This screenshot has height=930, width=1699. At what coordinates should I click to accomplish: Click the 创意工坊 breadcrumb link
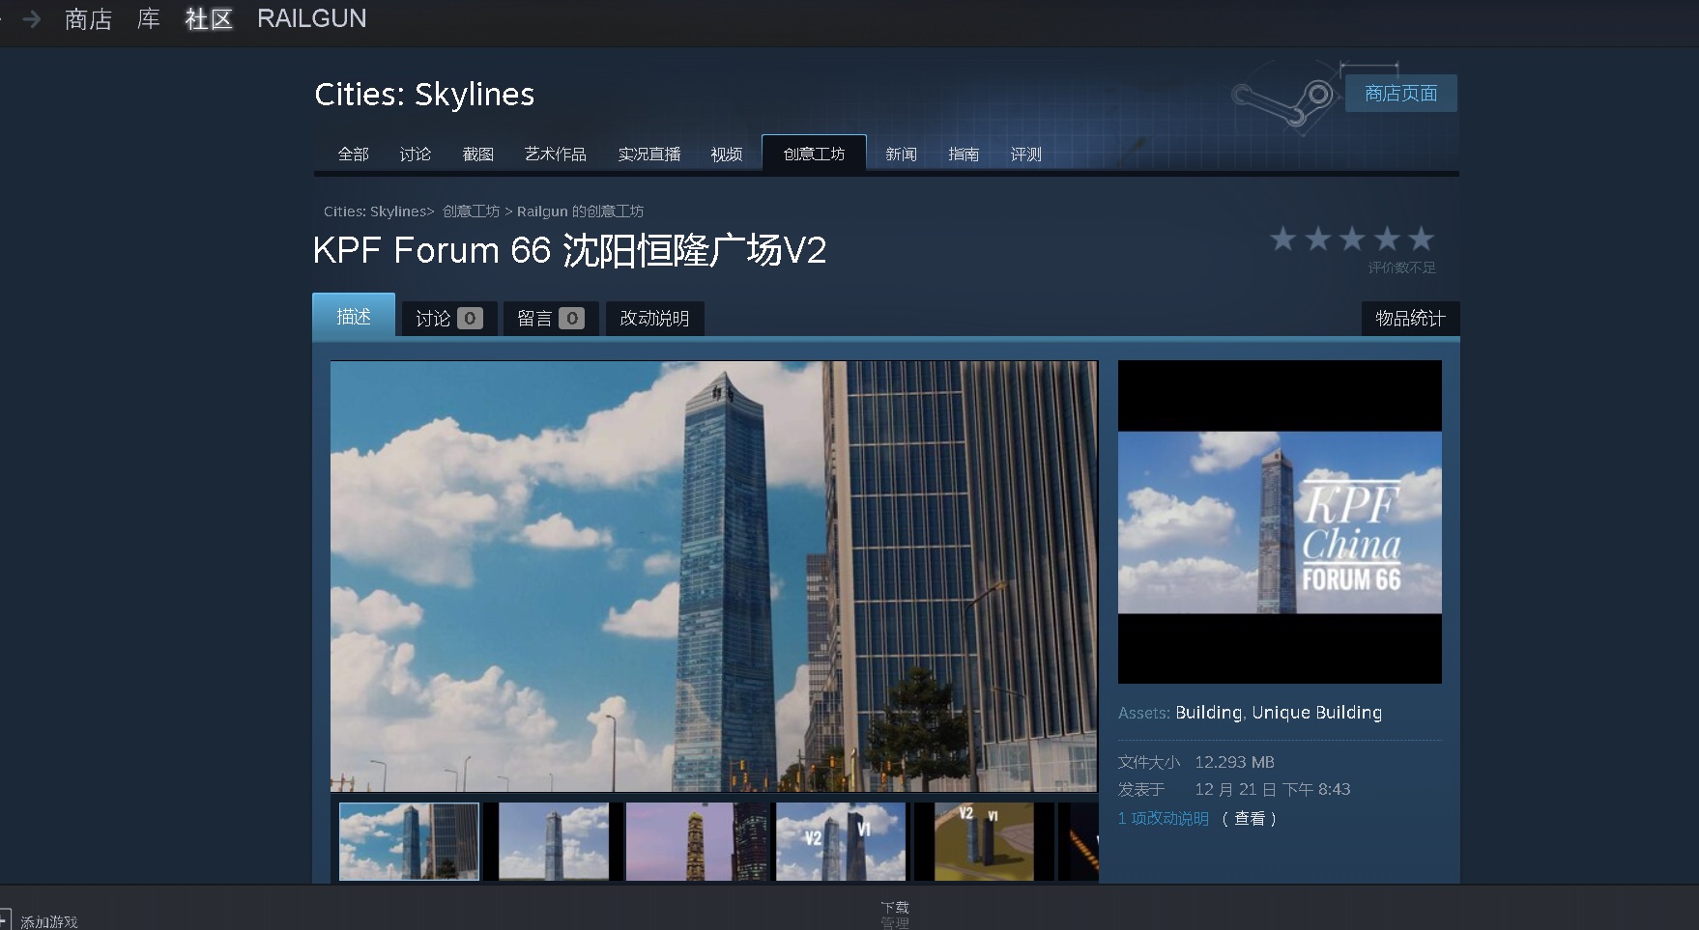(471, 211)
